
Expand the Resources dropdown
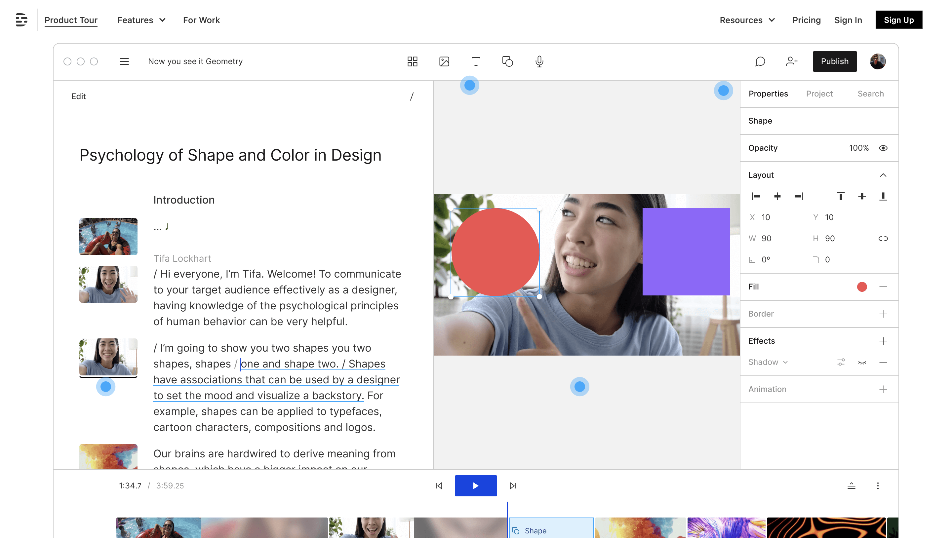coord(747,20)
